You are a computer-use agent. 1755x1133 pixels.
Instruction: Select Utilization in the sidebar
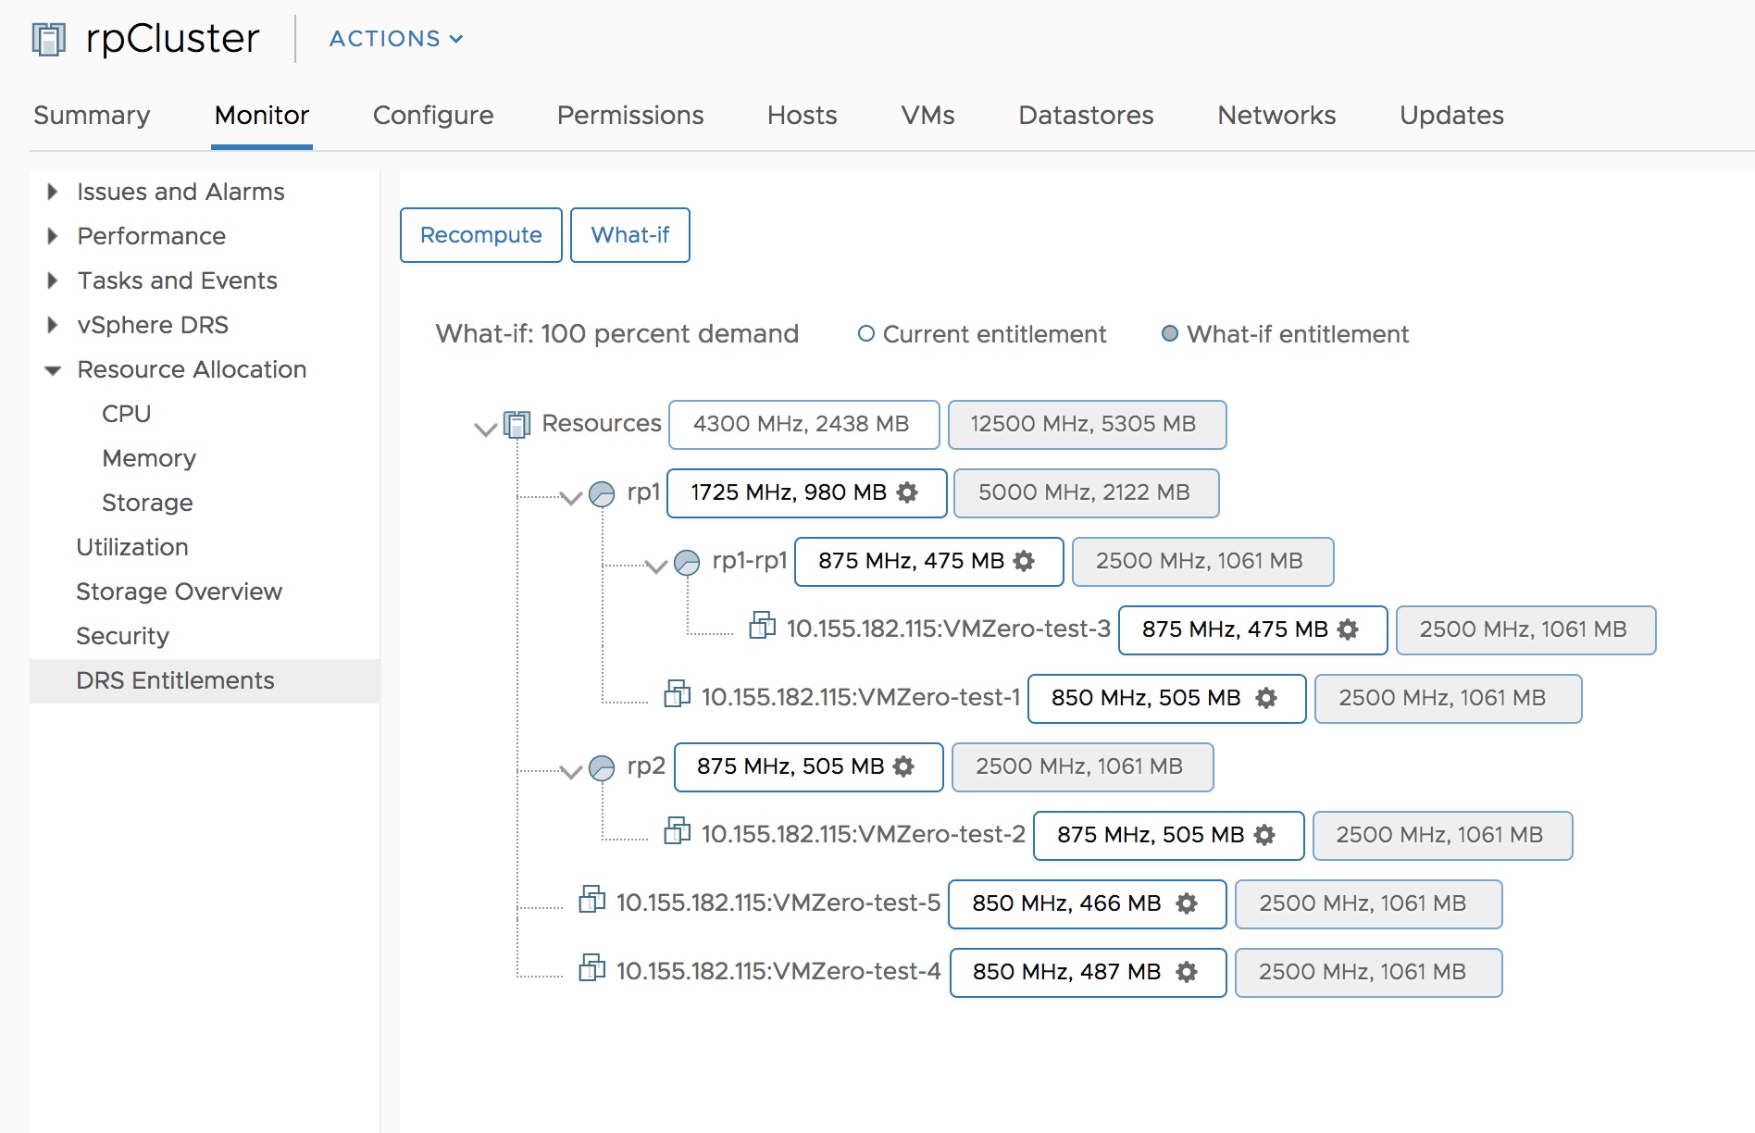click(x=132, y=547)
